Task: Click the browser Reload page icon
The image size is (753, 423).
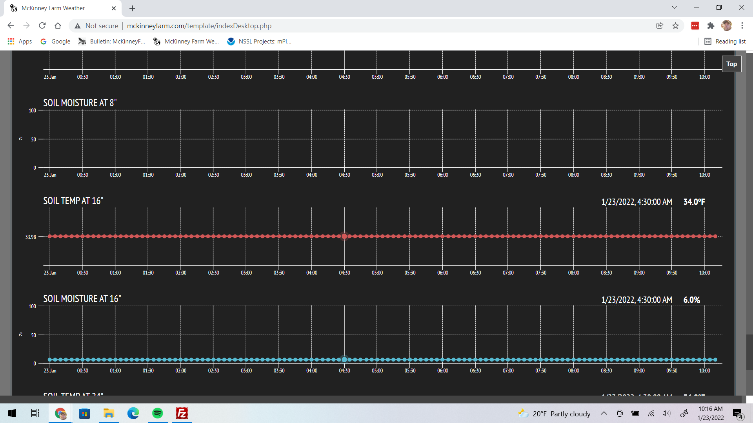Action: [42, 26]
